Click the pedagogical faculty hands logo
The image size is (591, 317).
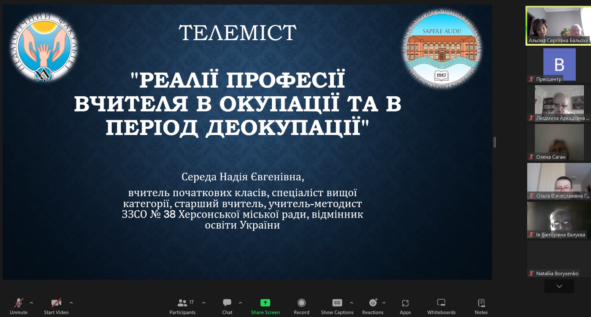(44, 47)
